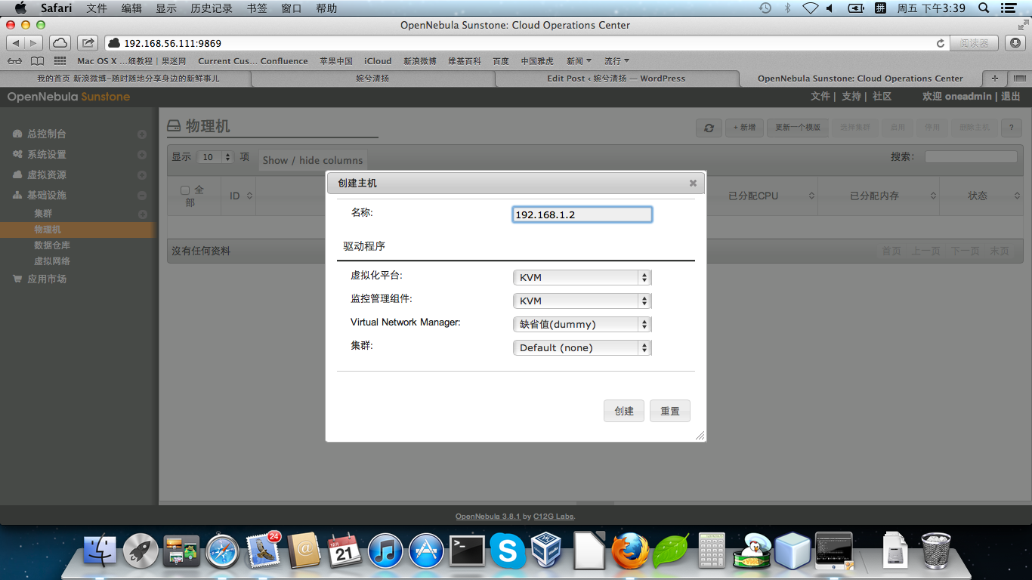Click the help question mark button
The image size is (1032, 580).
(1011, 128)
